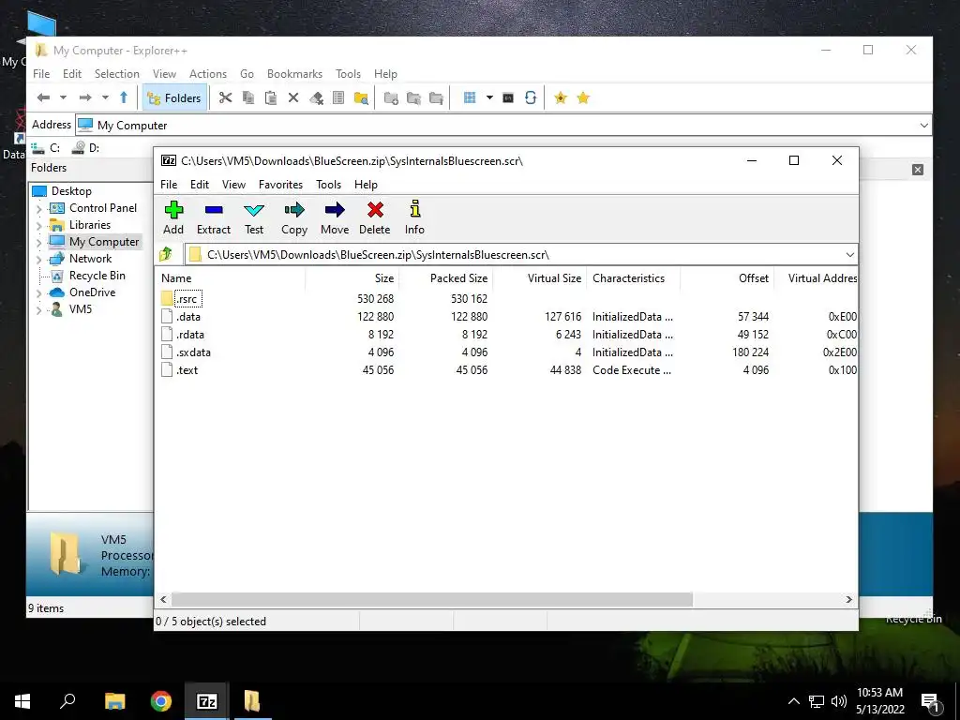The height and width of the screenshot is (720, 960).
Task: Open the Explorer++ Selection menu
Action: tap(116, 73)
